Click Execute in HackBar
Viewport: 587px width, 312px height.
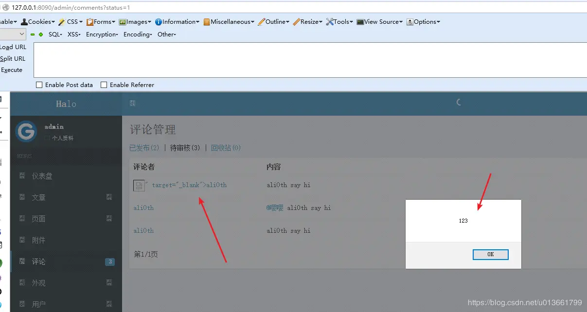pyautogui.click(x=12, y=70)
